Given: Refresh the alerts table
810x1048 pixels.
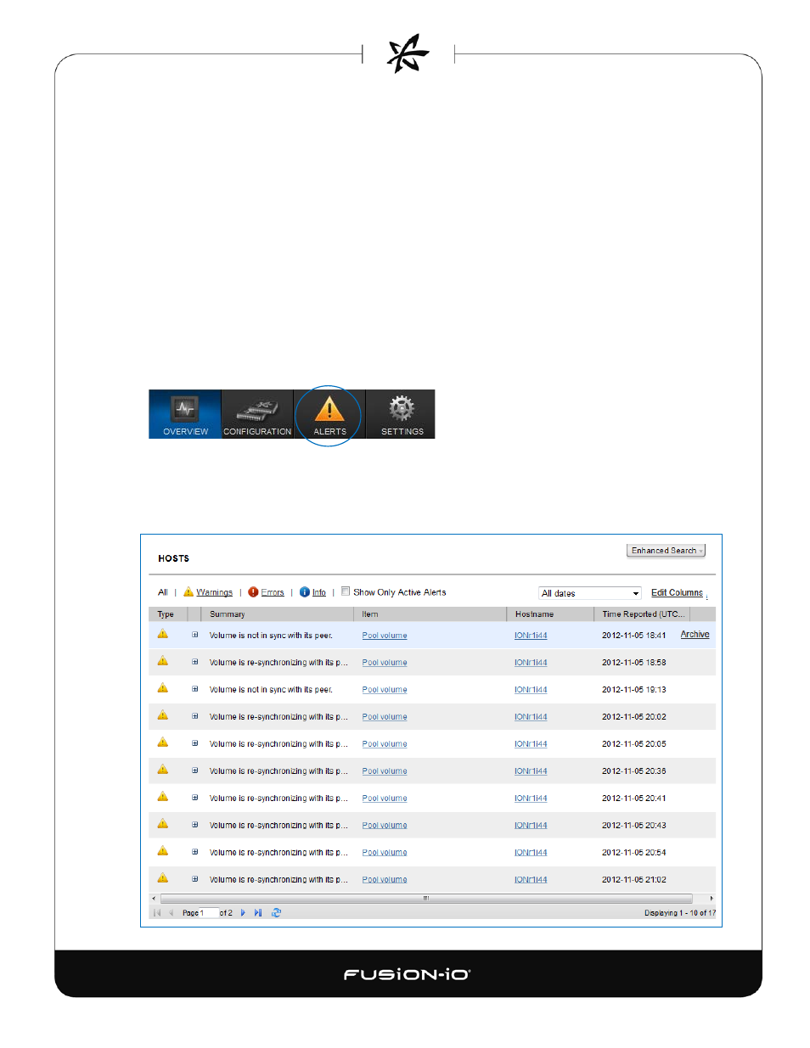Looking at the screenshot, I should 276,913.
